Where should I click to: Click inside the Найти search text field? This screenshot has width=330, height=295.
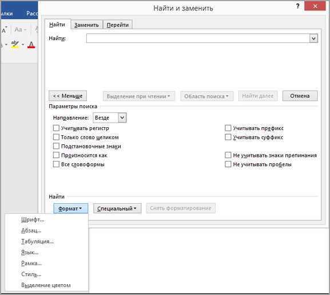pos(198,38)
